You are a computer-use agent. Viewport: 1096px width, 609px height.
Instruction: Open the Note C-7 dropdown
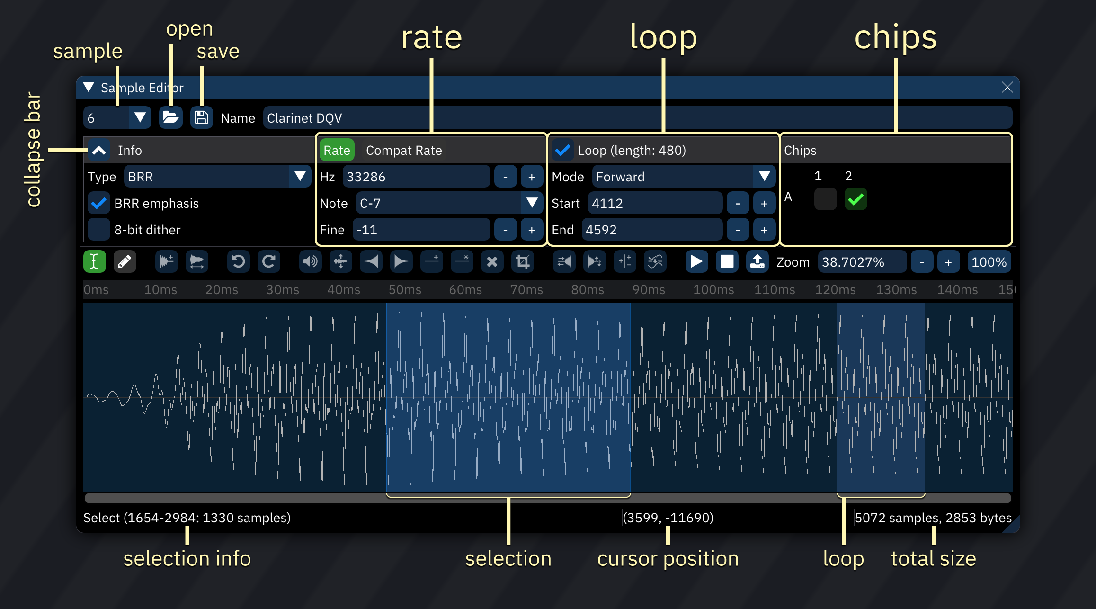tap(448, 203)
